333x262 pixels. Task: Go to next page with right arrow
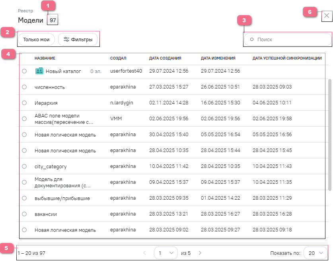[x=200, y=253]
